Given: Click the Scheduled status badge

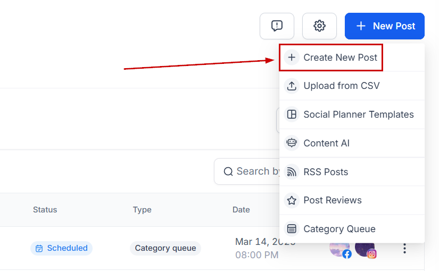Looking at the screenshot, I should 61,248.
